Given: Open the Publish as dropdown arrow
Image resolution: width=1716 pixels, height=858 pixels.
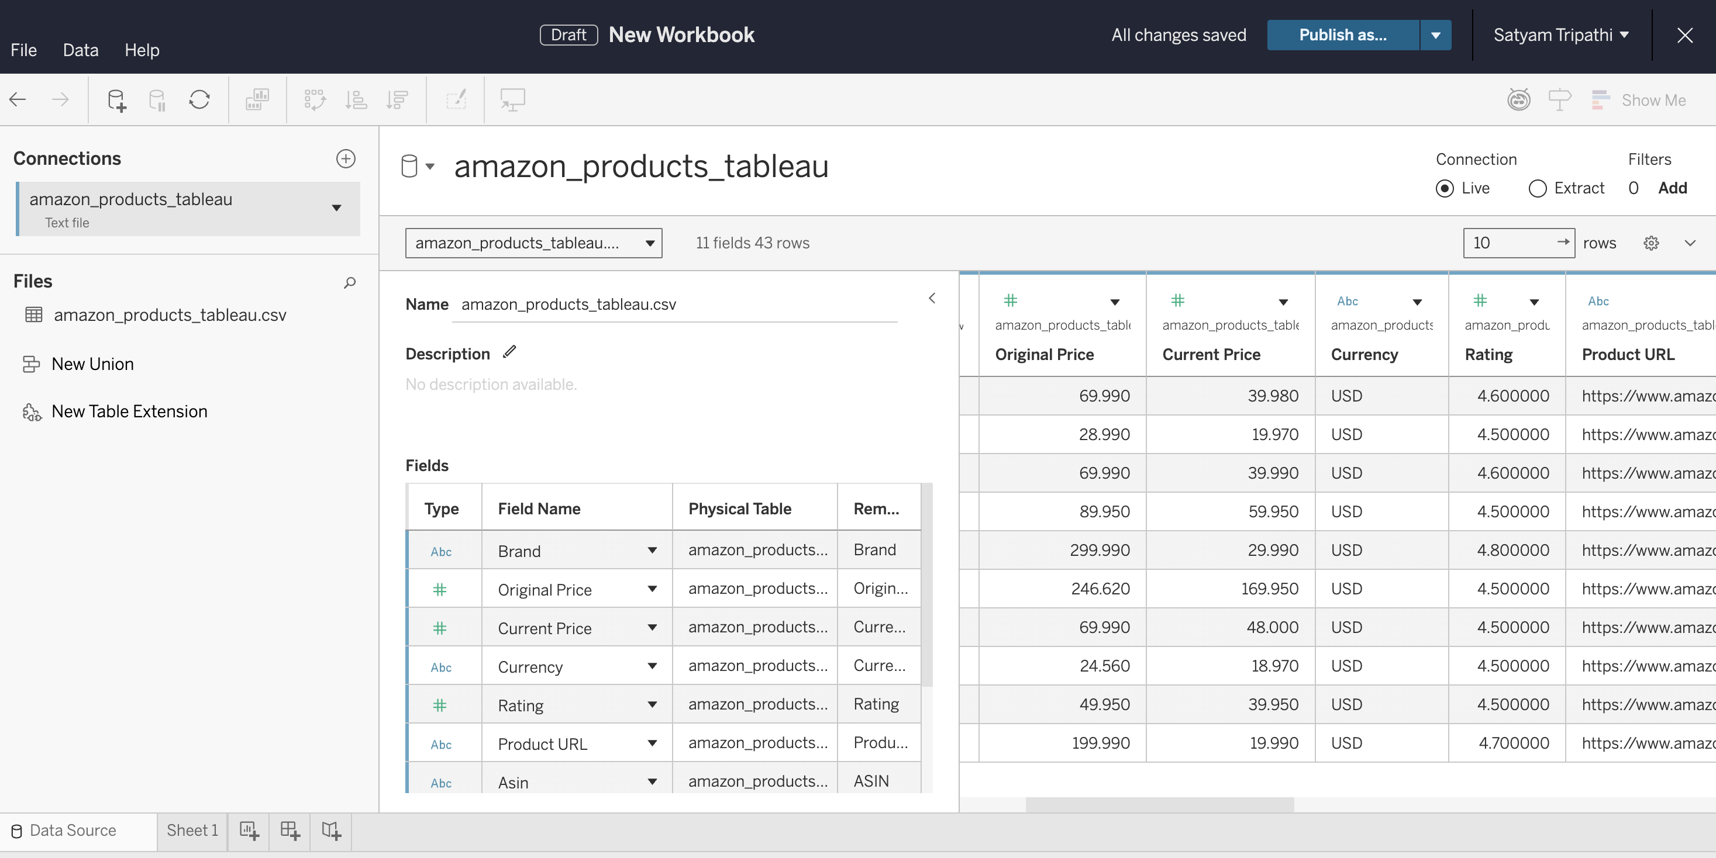Looking at the screenshot, I should pos(1435,34).
